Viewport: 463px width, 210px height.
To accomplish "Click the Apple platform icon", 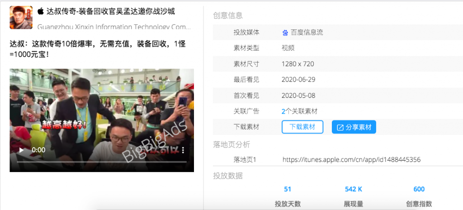I will (41, 11).
